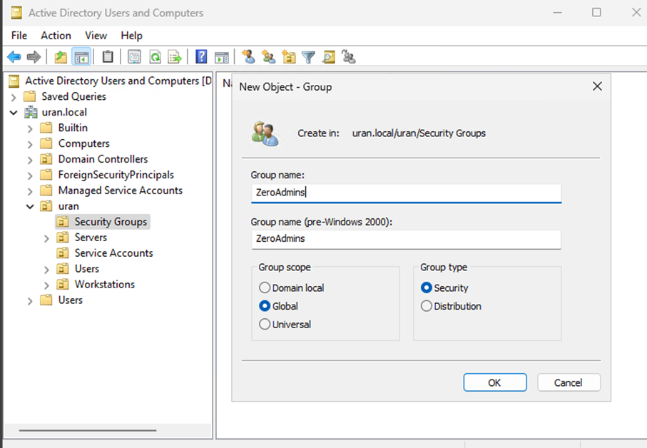
Task: Click the clipboard Paste toolbar icon
Action: click(108, 56)
